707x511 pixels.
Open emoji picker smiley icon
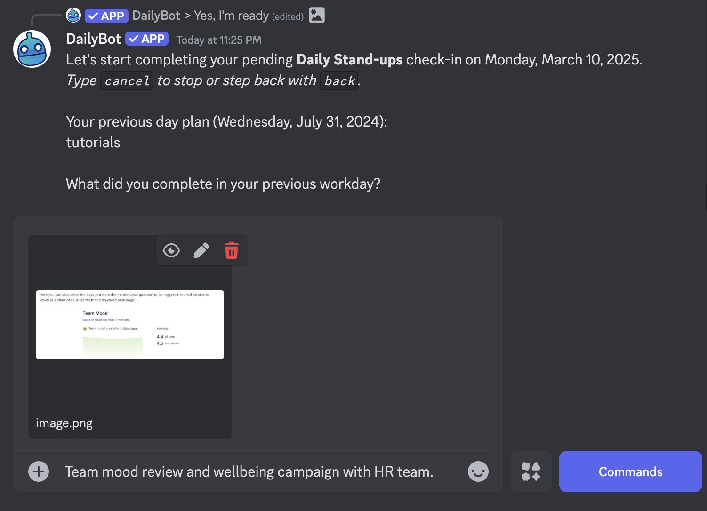coord(478,471)
